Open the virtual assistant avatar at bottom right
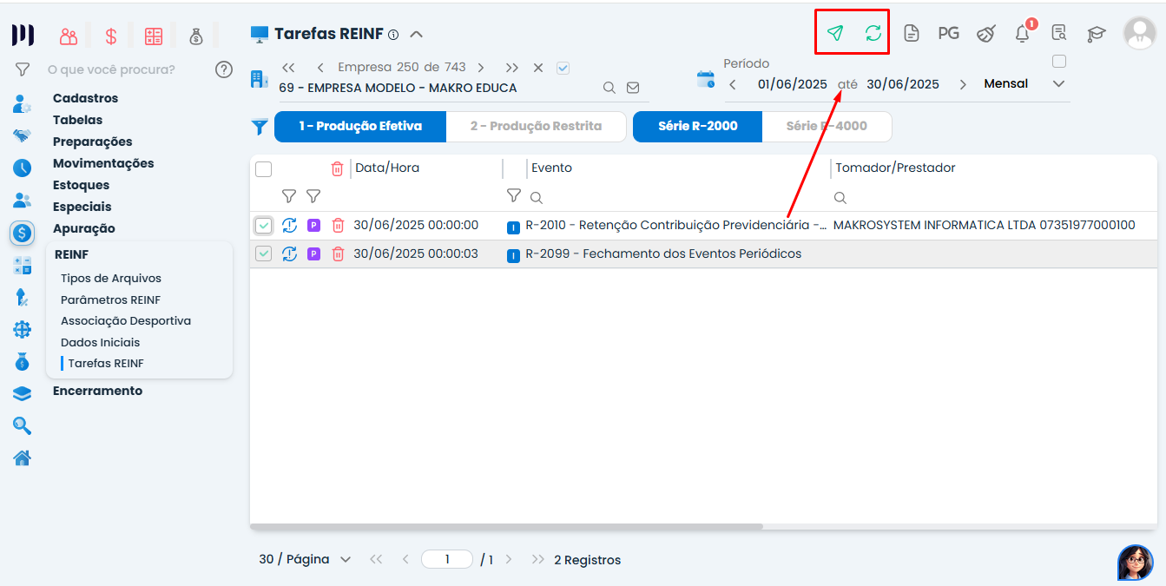The width and height of the screenshot is (1166, 586). 1135,562
